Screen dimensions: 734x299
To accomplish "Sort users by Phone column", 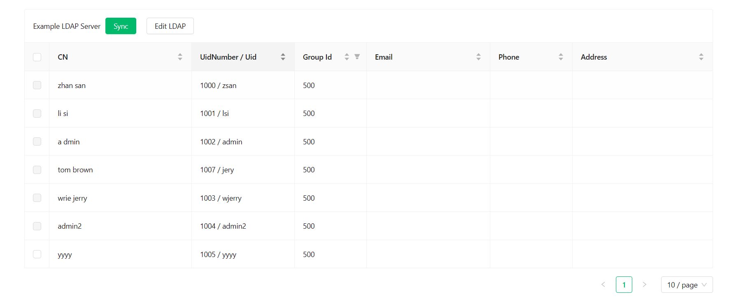I will point(561,57).
